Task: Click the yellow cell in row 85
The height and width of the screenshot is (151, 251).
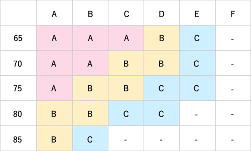Action: click(54, 139)
